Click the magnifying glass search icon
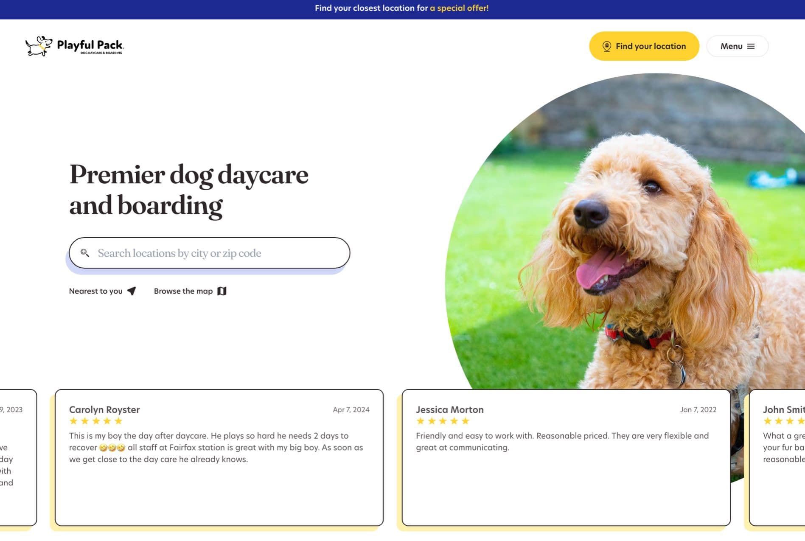This screenshot has width=805, height=541. 85,253
